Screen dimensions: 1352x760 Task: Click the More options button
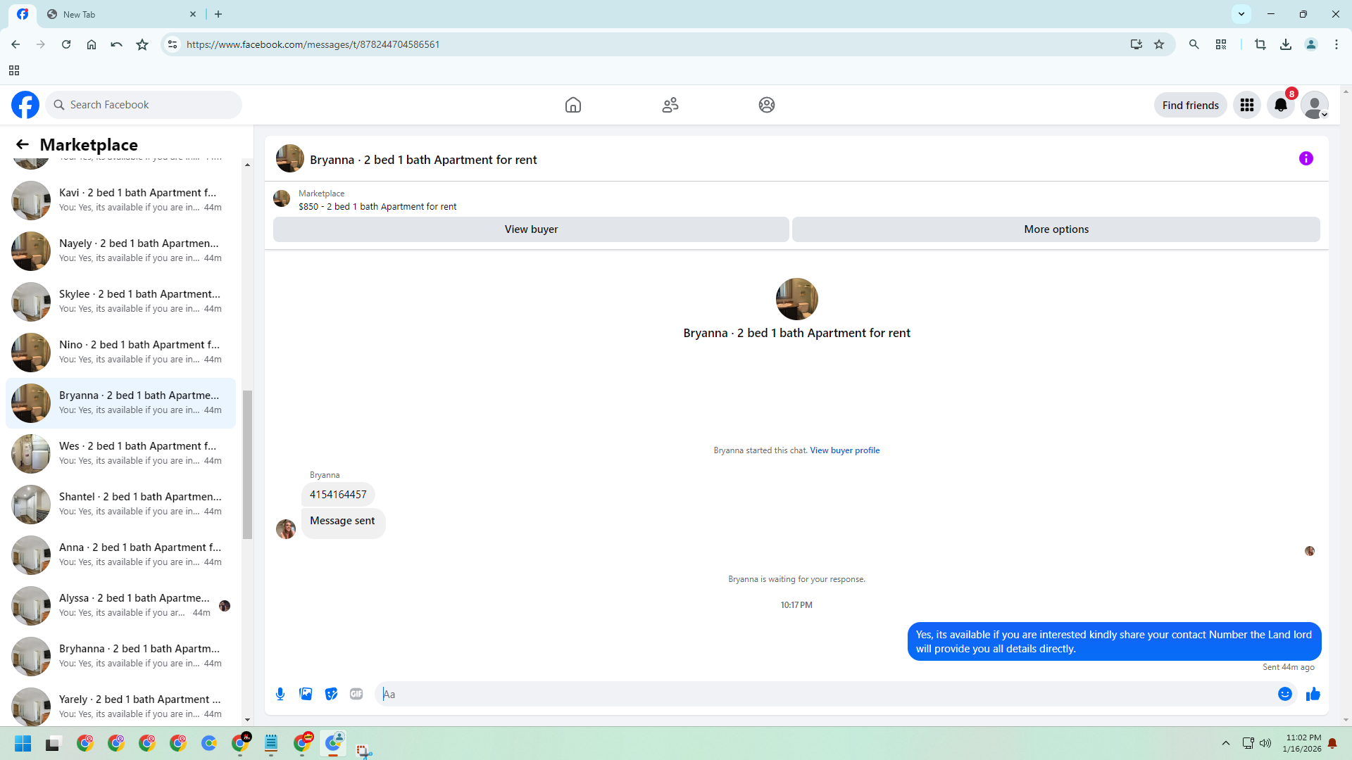(x=1056, y=229)
